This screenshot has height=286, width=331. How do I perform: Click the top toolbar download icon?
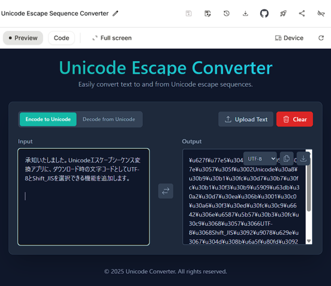(245, 13)
